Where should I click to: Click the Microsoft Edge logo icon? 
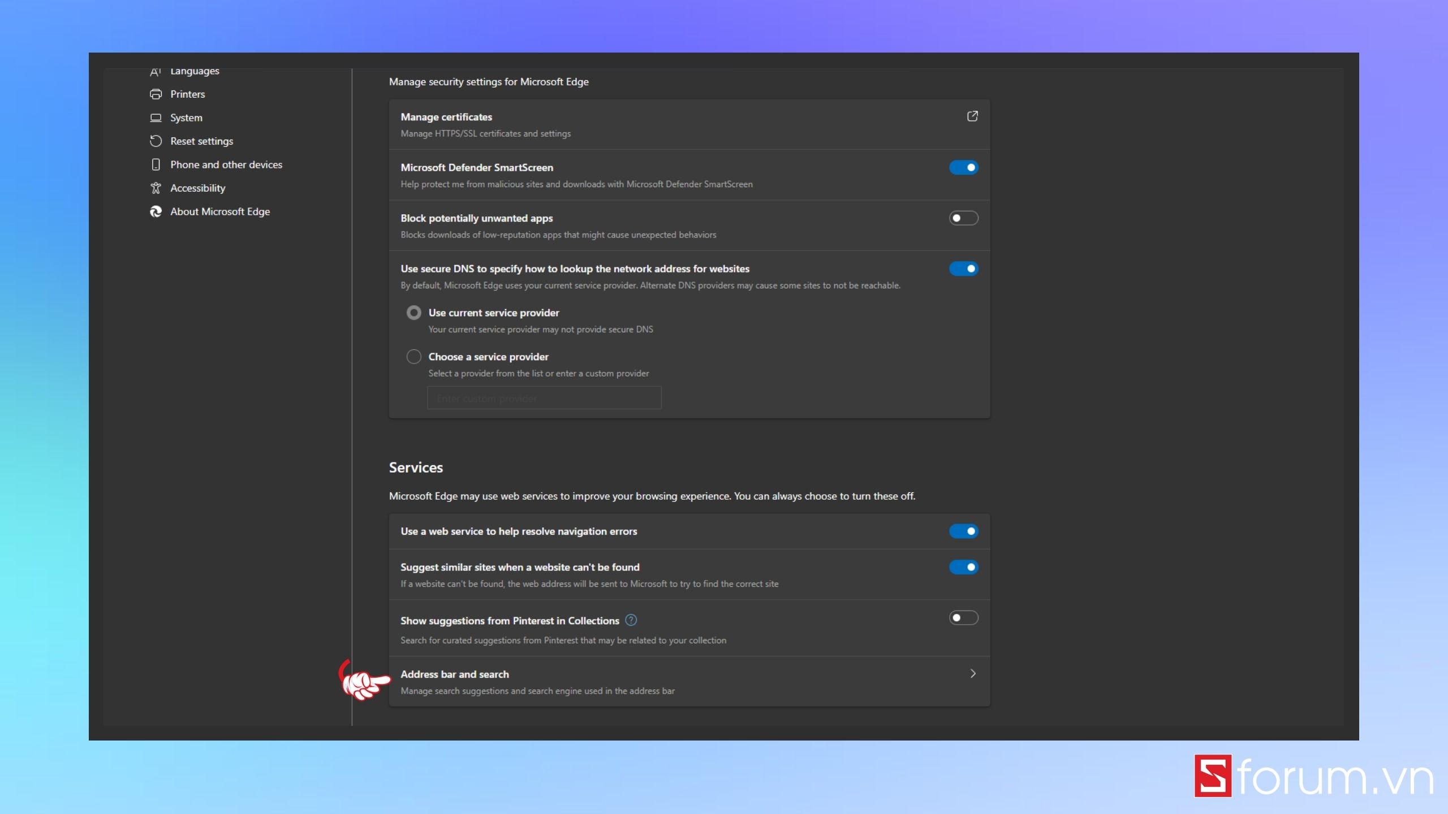click(x=156, y=211)
